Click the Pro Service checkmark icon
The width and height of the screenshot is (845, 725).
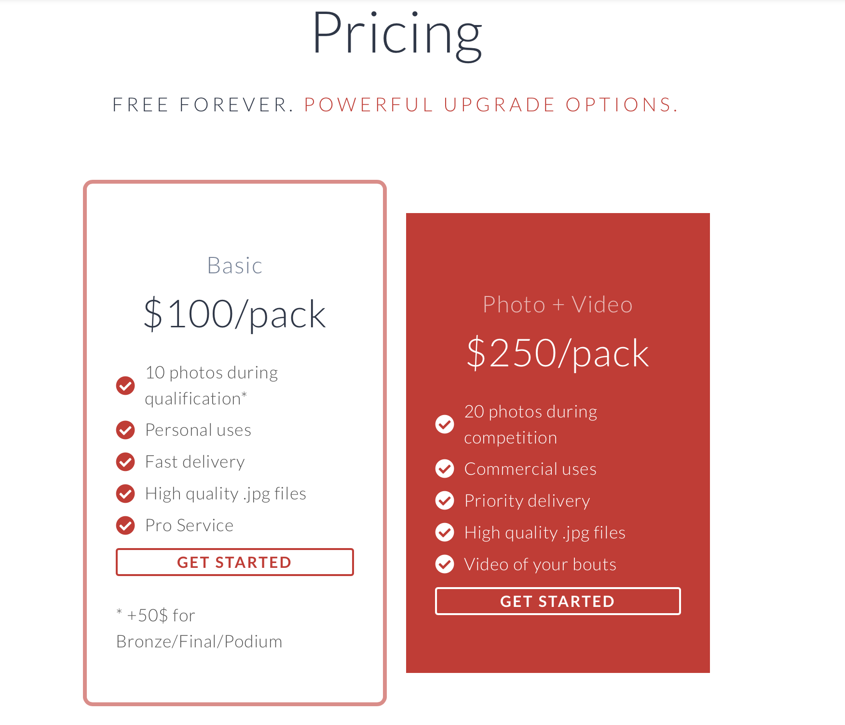(125, 525)
